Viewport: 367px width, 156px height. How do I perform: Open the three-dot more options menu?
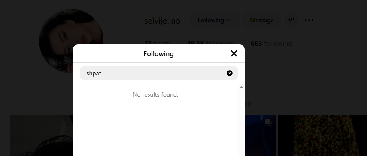point(309,20)
